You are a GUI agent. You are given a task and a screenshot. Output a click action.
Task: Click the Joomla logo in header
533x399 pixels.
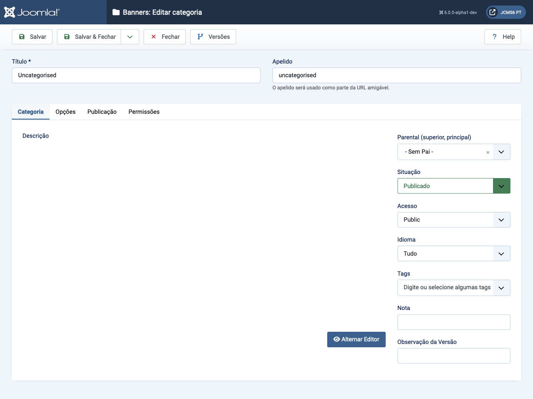click(x=32, y=12)
